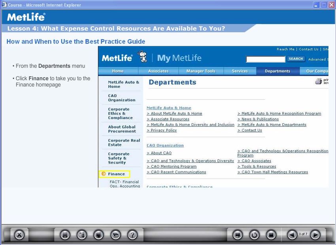Click the About CAO link
The image size is (336, 245).
pos(159,153)
